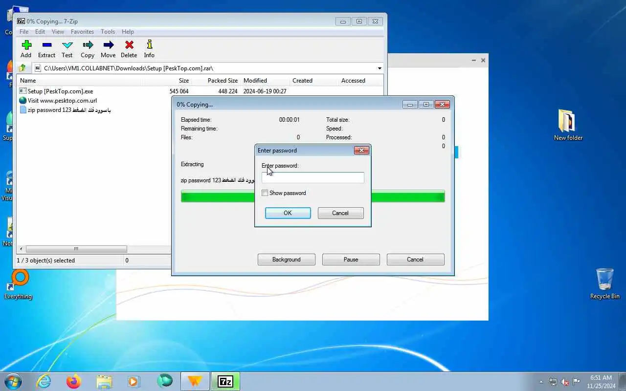
Task: Open the Windows Start menu
Action: pyautogui.click(x=13, y=381)
